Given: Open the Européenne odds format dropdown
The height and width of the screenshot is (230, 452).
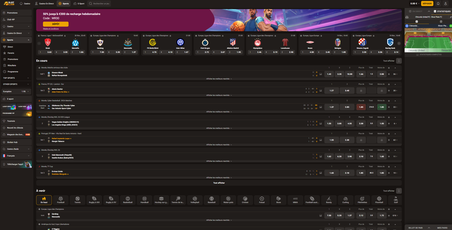Looking at the screenshot, I should [16, 91].
